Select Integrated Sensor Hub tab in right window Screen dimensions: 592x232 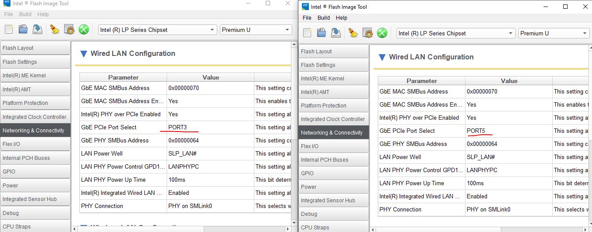(334, 200)
